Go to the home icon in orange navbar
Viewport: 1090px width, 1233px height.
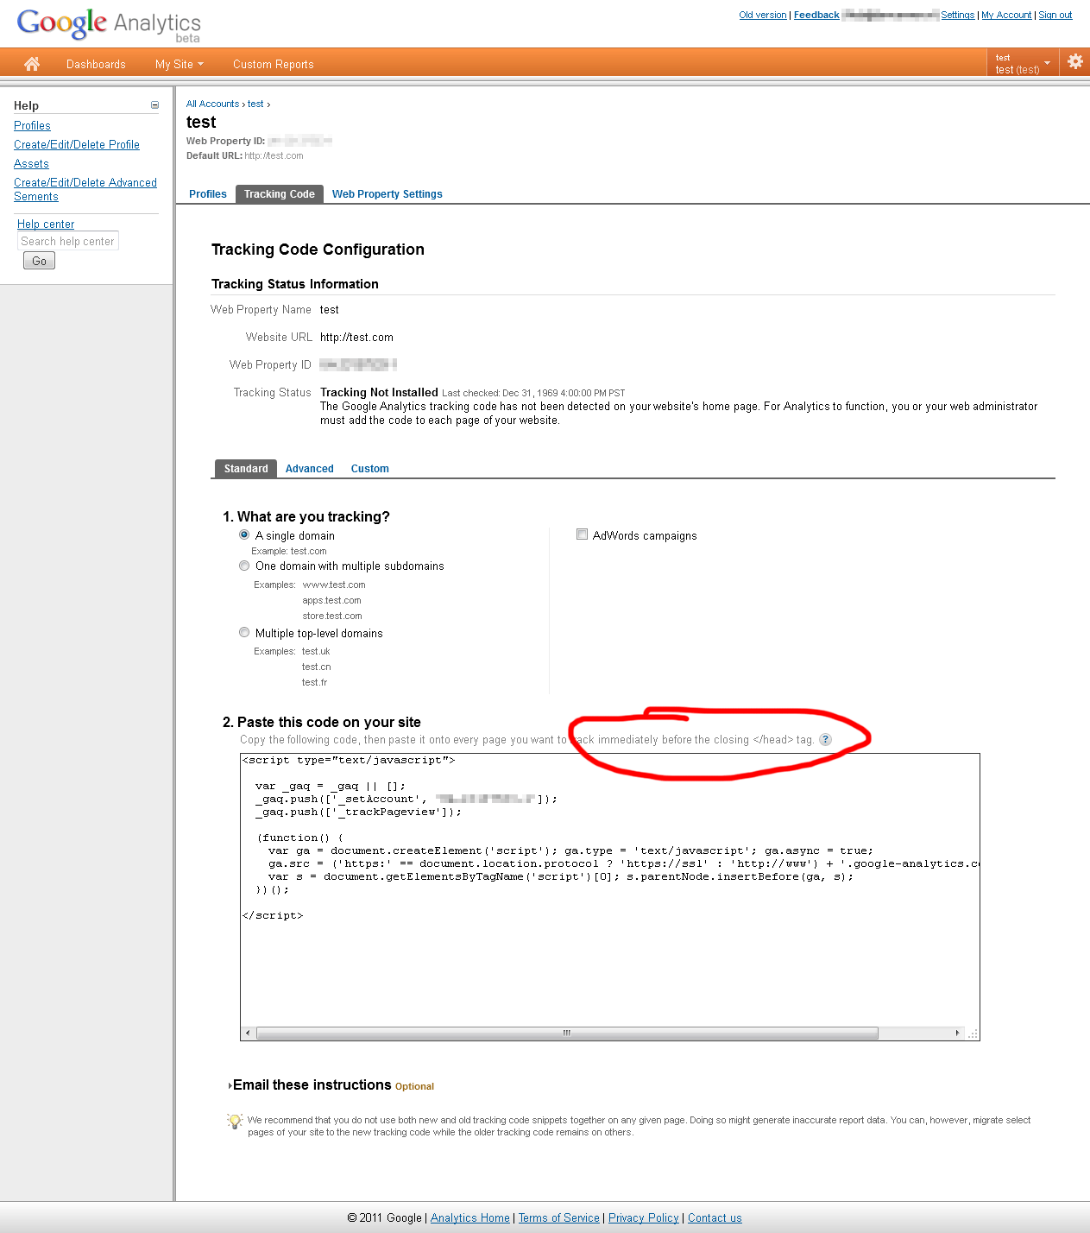(x=32, y=63)
